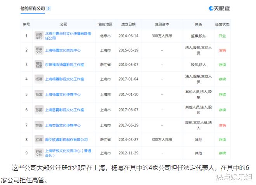Click the 序号 column header
The height and width of the screenshot is (185, 256).
click(26, 24)
